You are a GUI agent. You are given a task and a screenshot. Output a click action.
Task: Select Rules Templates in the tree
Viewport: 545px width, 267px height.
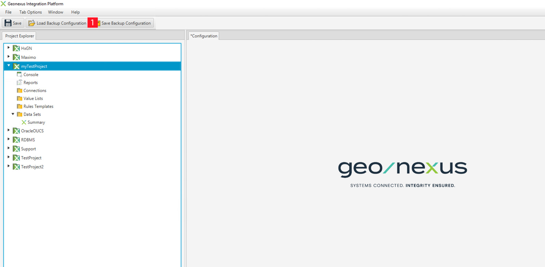click(38, 106)
